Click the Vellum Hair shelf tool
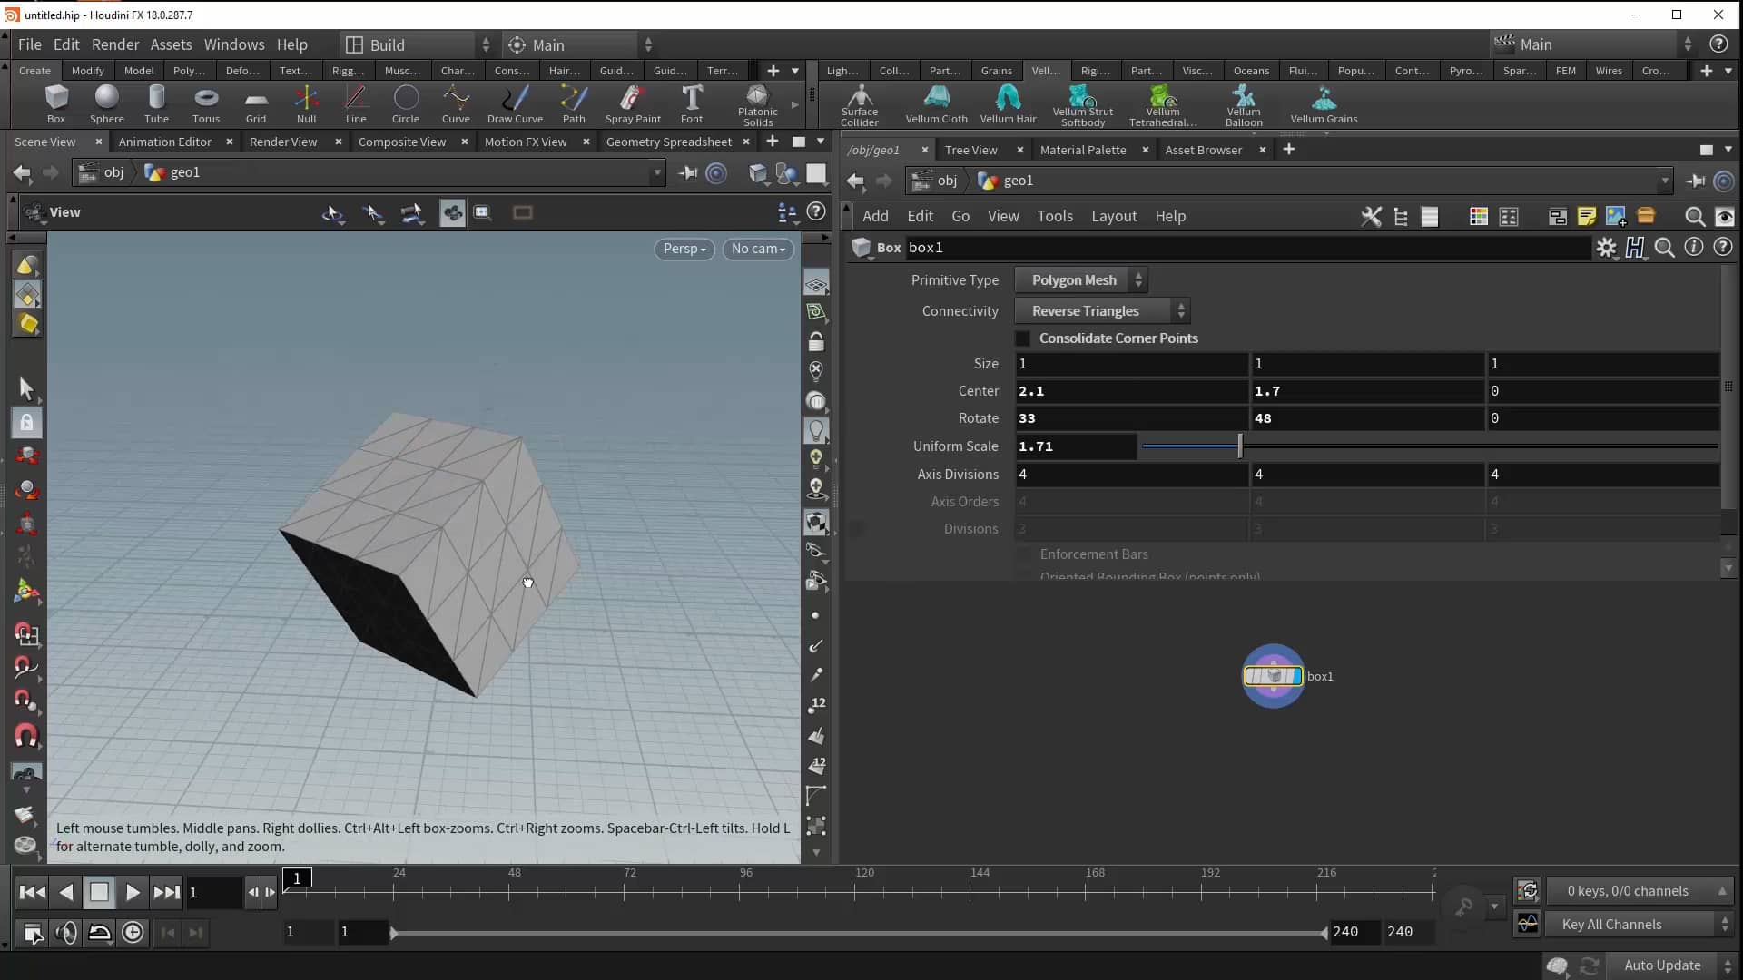This screenshot has height=980, width=1743. tap(1008, 103)
